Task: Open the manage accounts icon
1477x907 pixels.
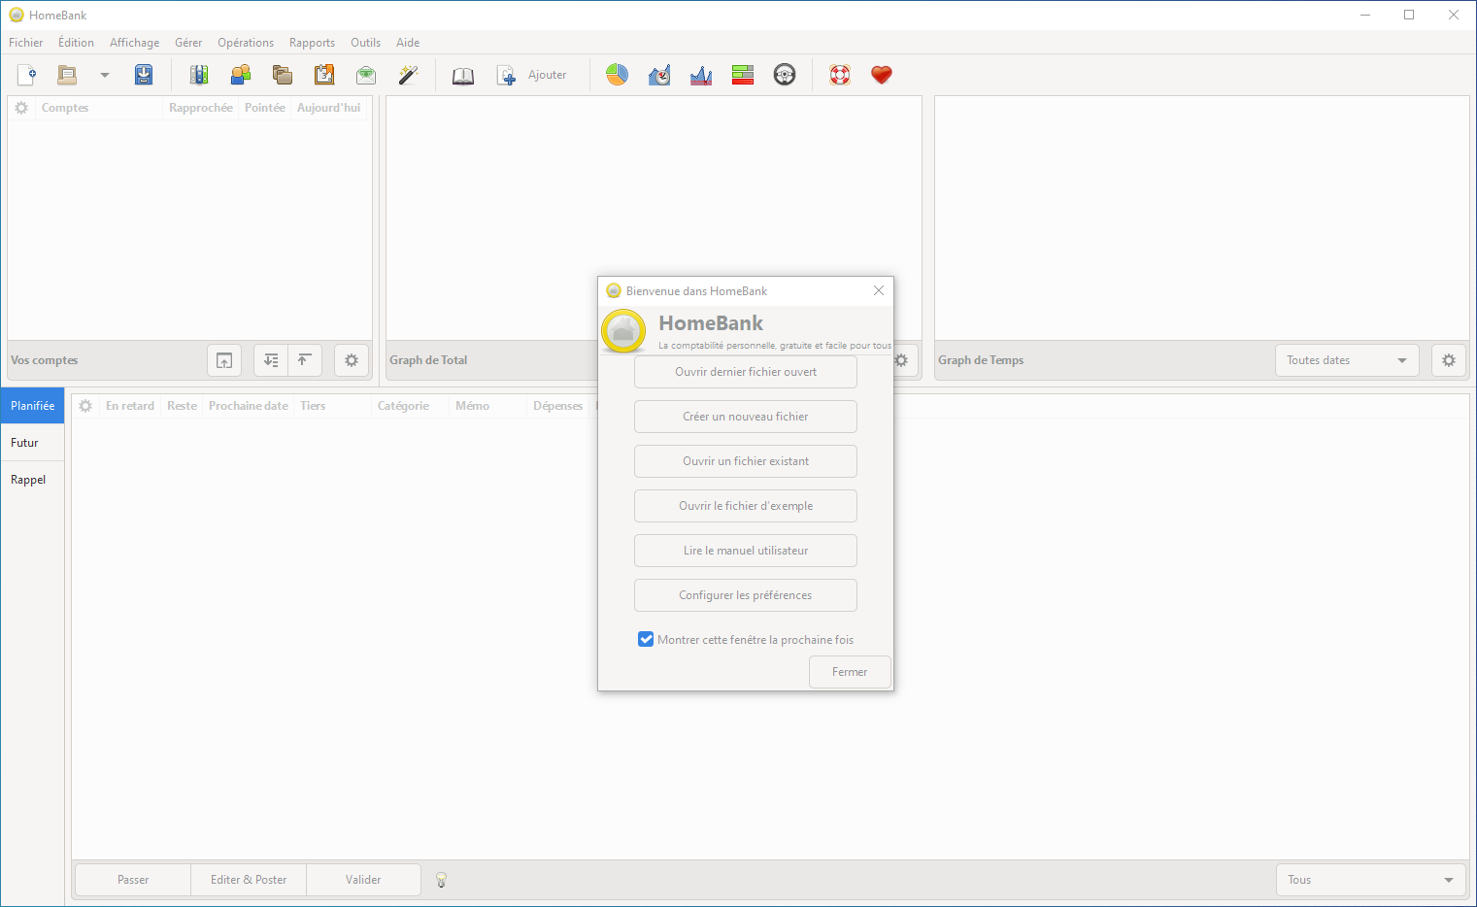Action: (x=199, y=75)
